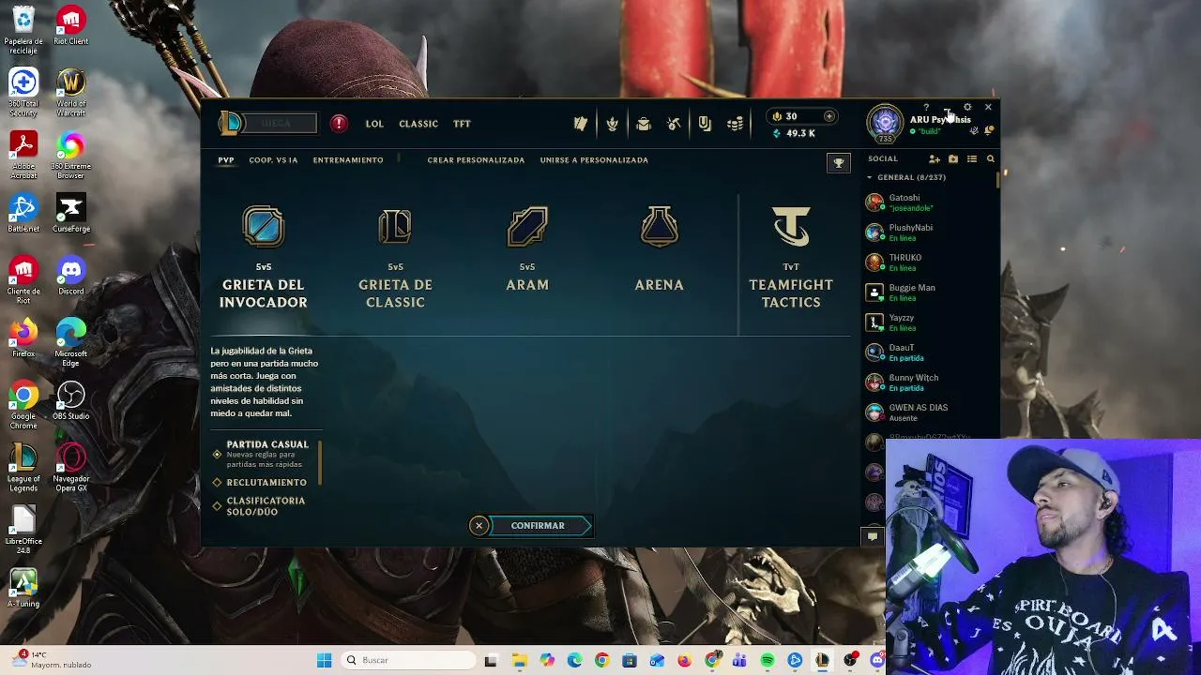Open chat with friend PlushyNabi
This screenshot has height=675, width=1201.
pos(929,232)
